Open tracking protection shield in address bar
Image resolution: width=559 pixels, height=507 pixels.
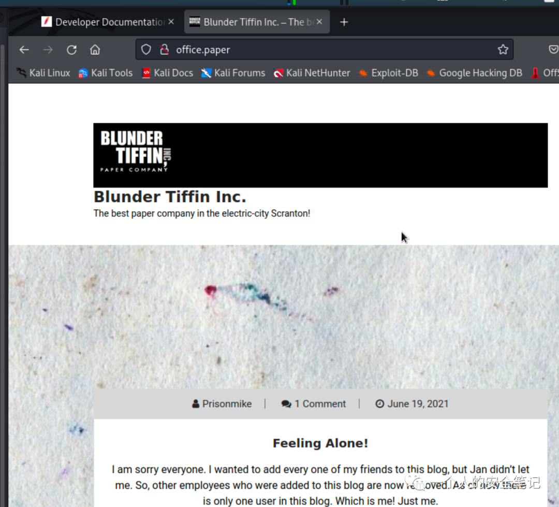click(x=146, y=50)
